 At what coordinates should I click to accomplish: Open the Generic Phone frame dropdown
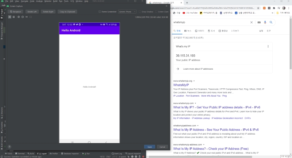pos(127,12)
